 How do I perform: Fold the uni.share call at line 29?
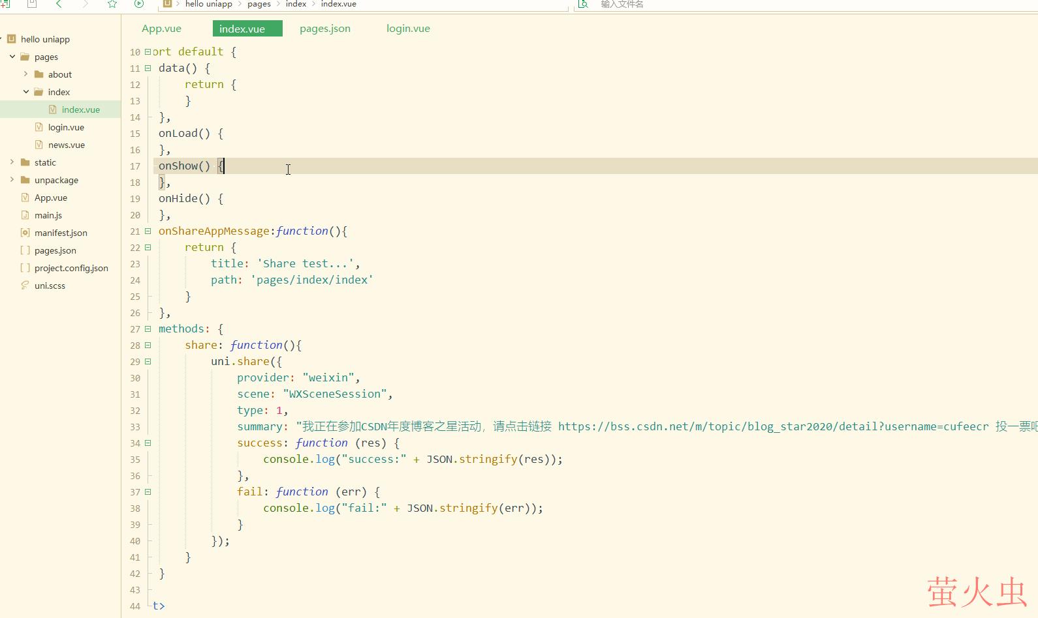click(x=148, y=362)
